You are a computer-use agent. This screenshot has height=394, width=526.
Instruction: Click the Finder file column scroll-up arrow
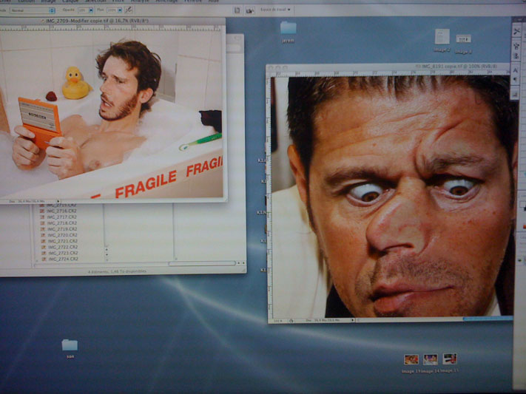(x=107, y=249)
